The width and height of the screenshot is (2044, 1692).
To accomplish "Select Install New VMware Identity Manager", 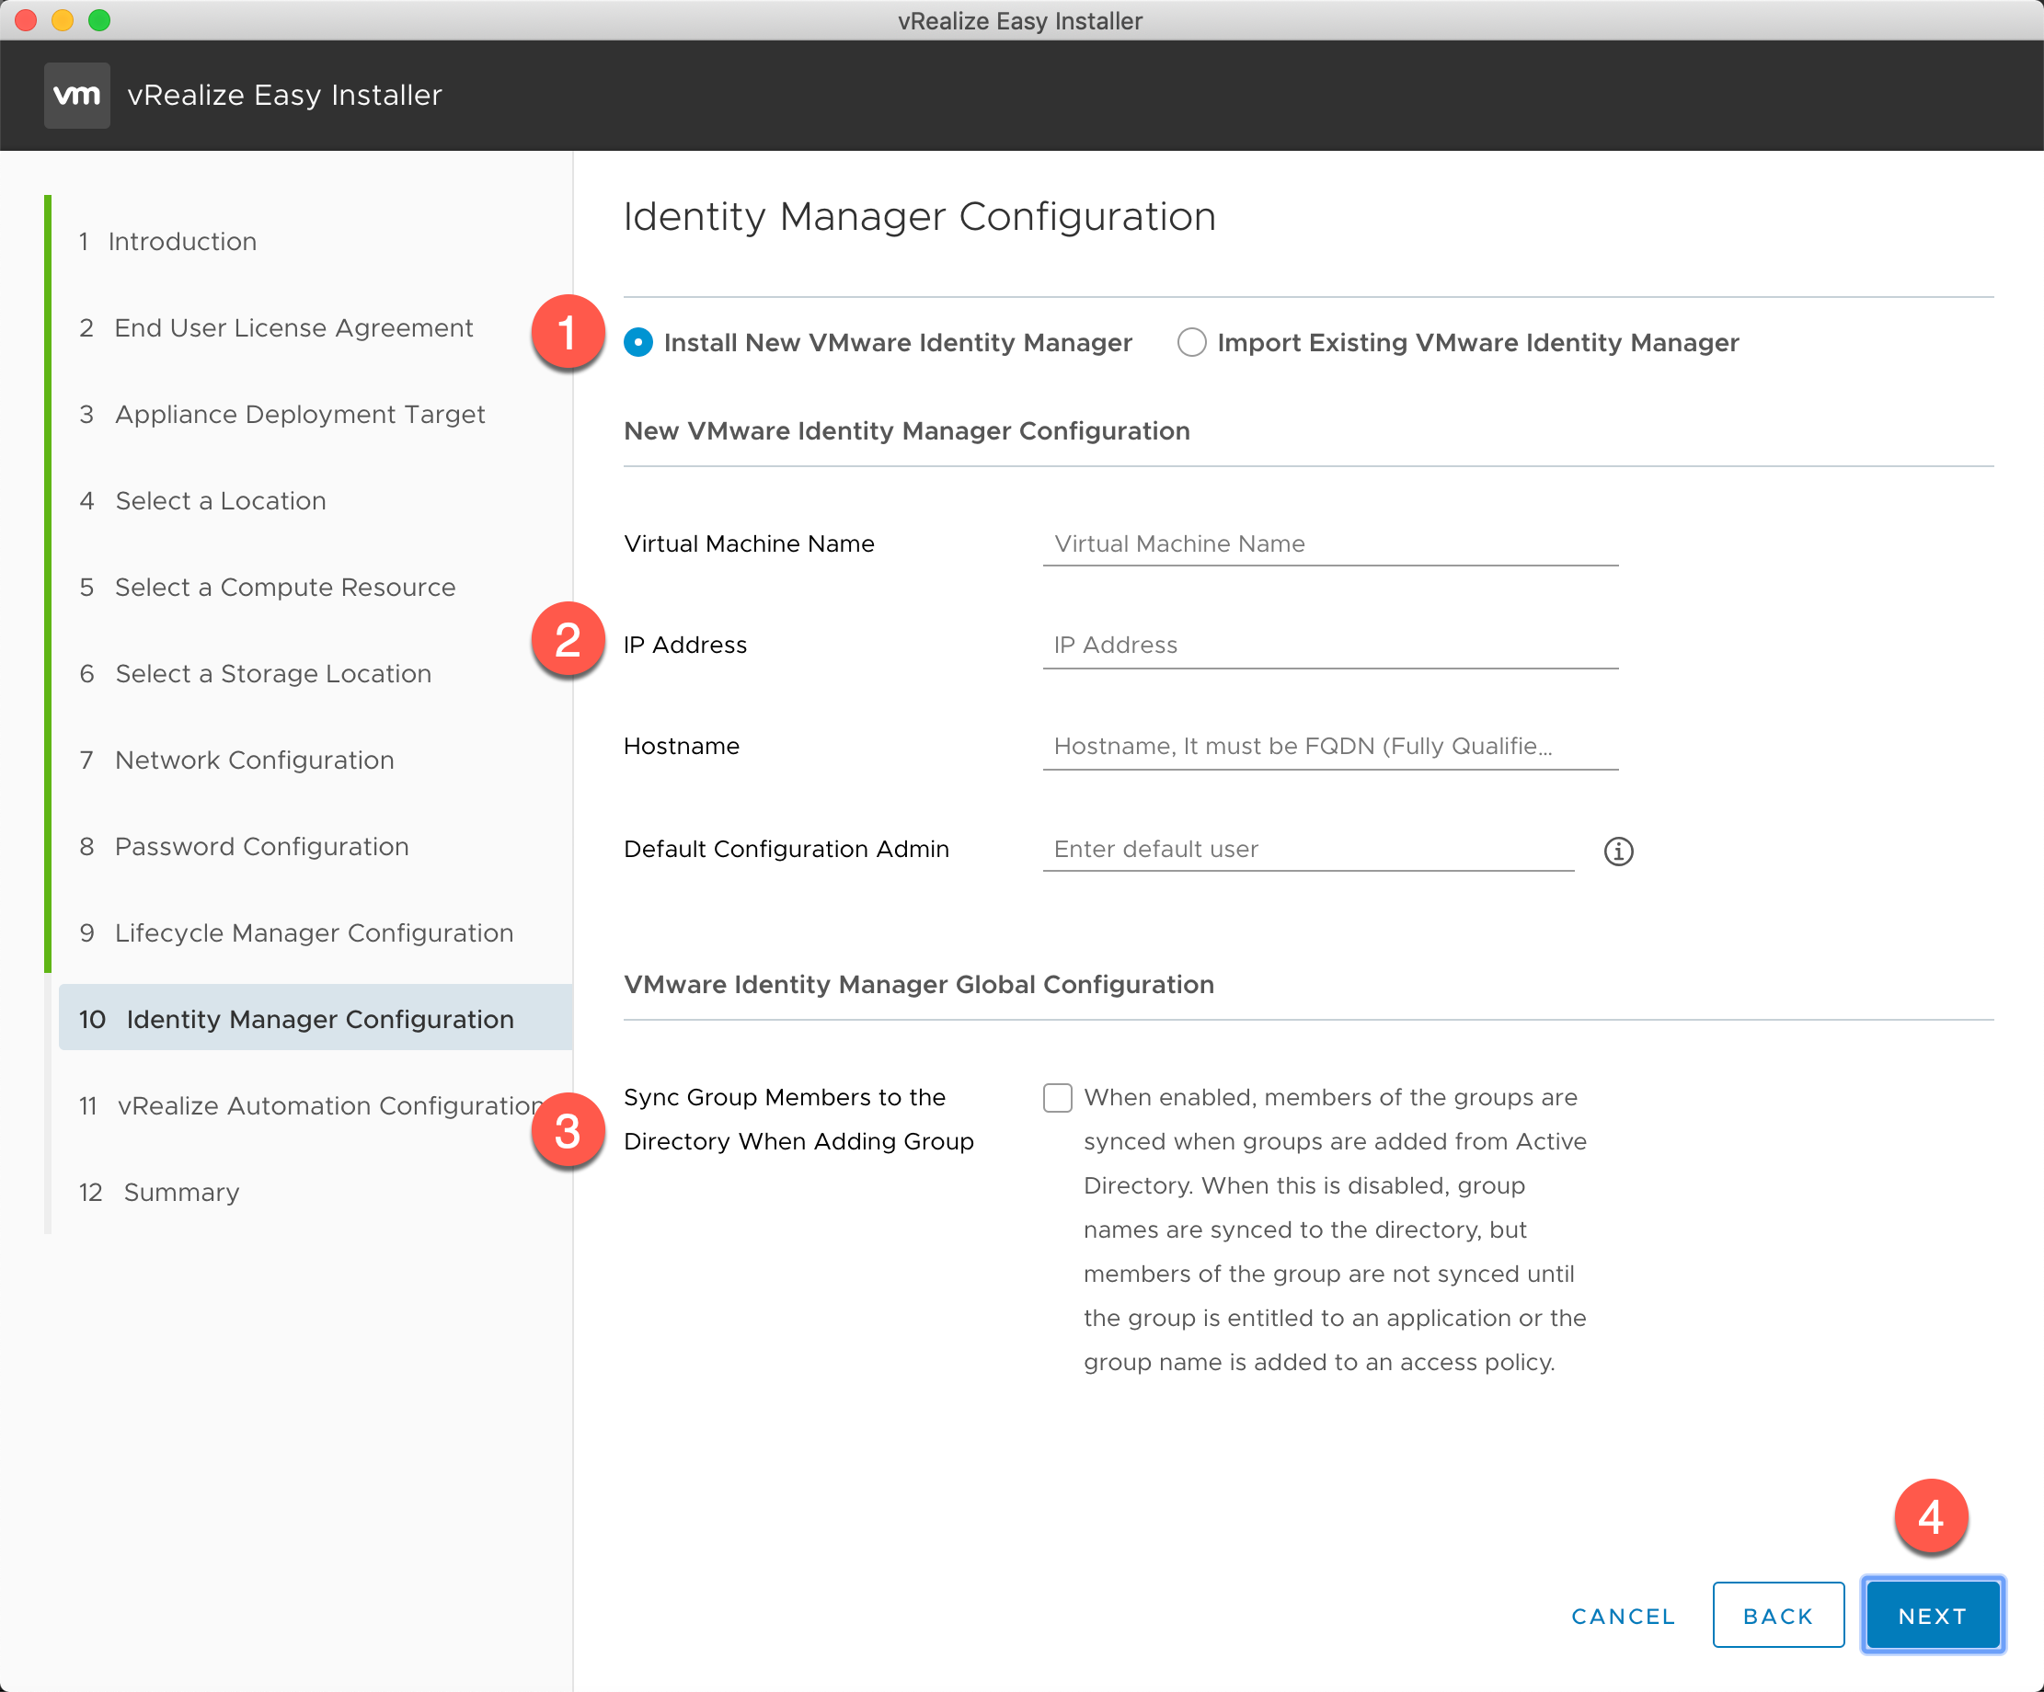I will pos(638,342).
